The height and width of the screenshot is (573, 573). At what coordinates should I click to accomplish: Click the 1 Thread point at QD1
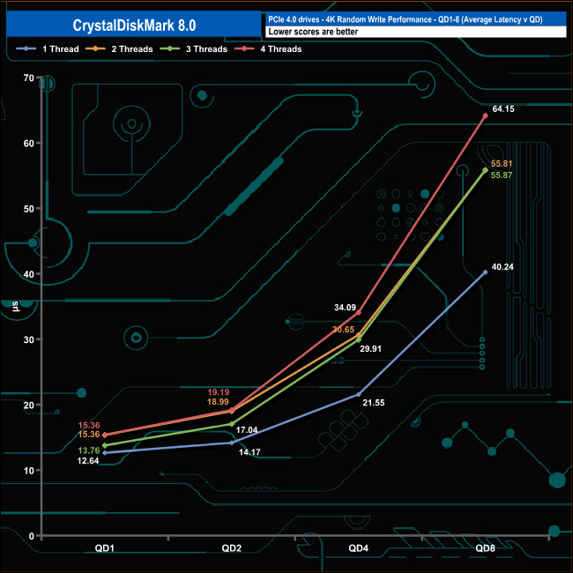pyautogui.click(x=105, y=453)
